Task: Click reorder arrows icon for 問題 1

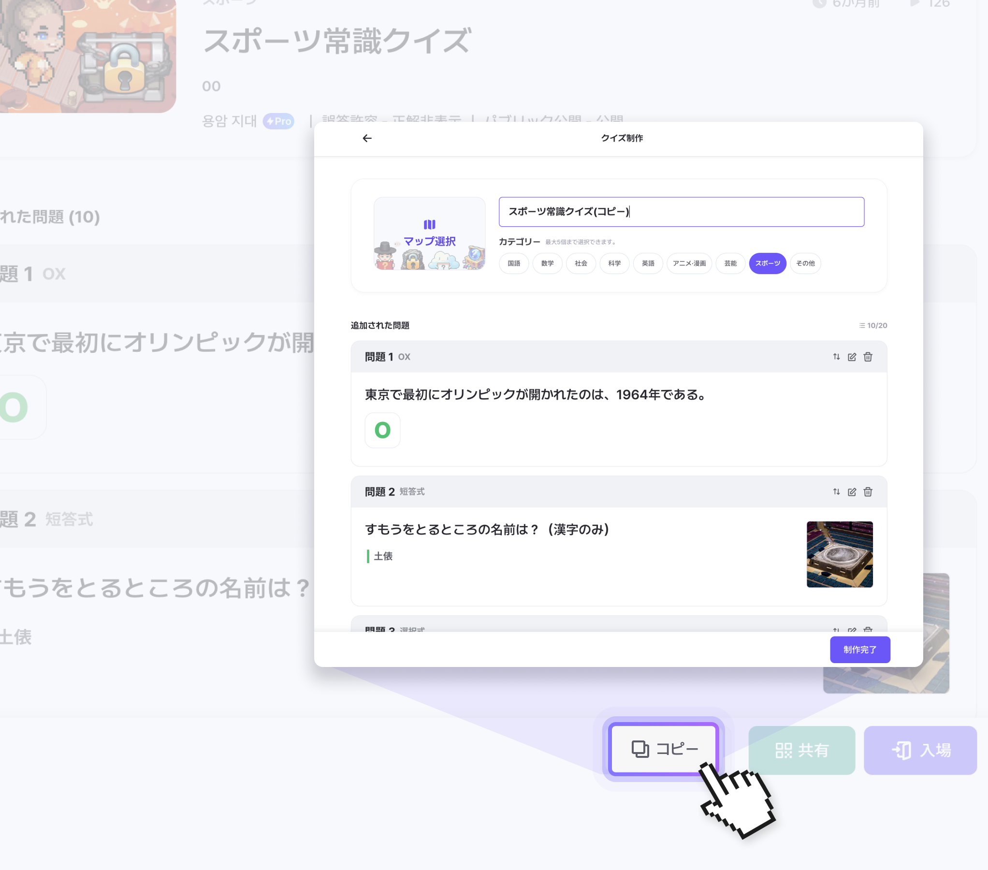Action: (x=836, y=357)
